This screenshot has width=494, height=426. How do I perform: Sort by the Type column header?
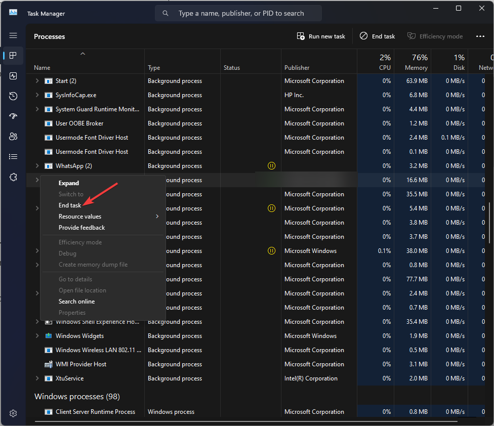(154, 68)
